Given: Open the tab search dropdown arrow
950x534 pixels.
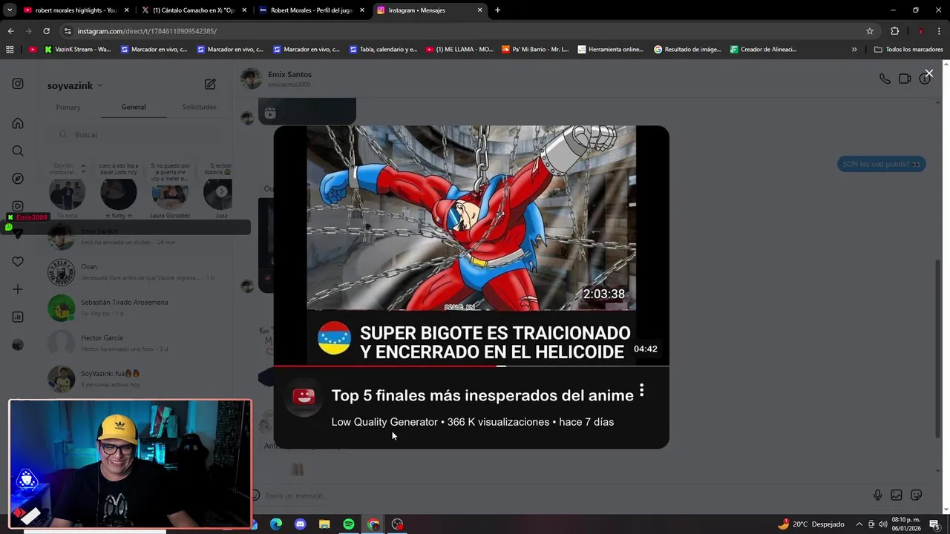Looking at the screenshot, I should (x=10, y=10).
